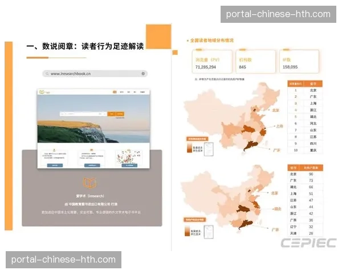The image size is (342, 274).
Task: Click the value 71,285,294
Action: pos(205,67)
